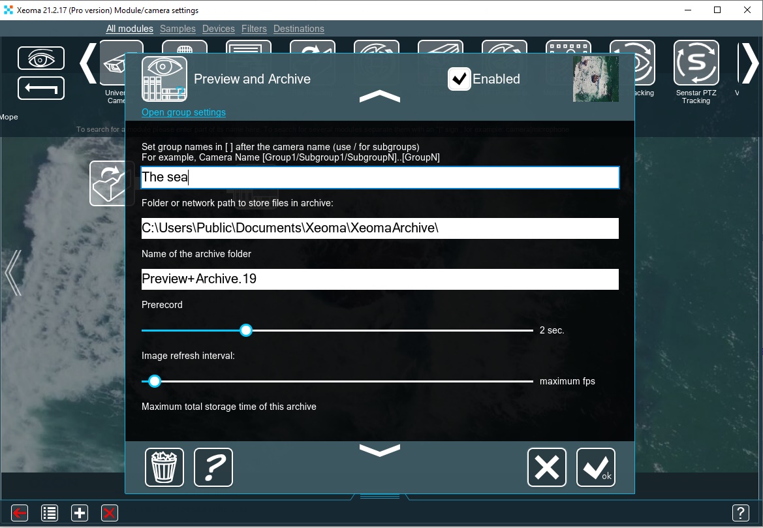Screen dimensions: 763x528
Task: Minimize the Xeoma window
Action: tap(687, 10)
